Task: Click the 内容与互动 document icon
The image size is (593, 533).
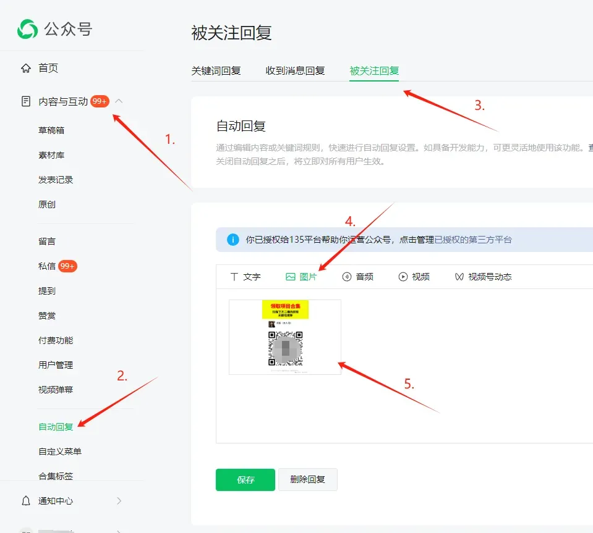Action: click(26, 101)
